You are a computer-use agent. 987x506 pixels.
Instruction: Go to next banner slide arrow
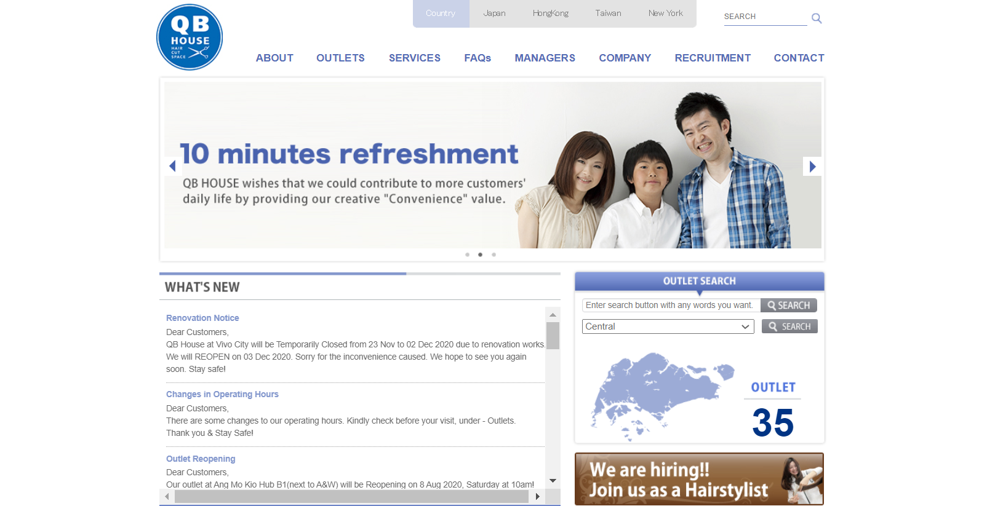(812, 166)
